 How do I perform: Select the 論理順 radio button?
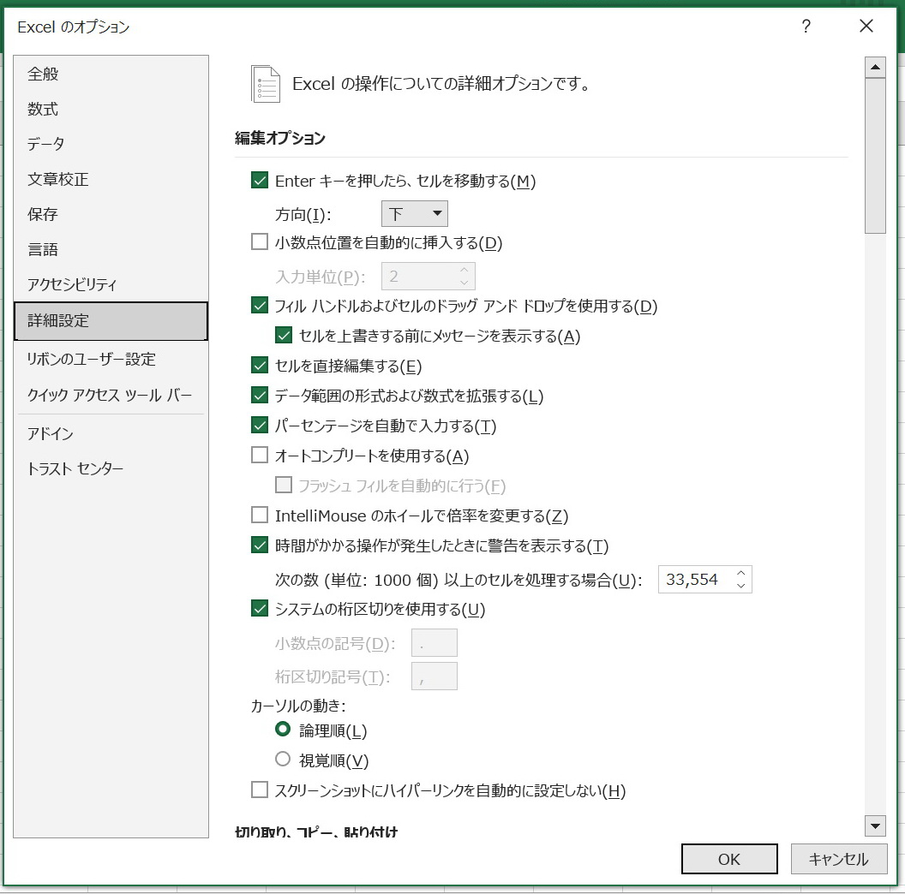[x=283, y=730]
